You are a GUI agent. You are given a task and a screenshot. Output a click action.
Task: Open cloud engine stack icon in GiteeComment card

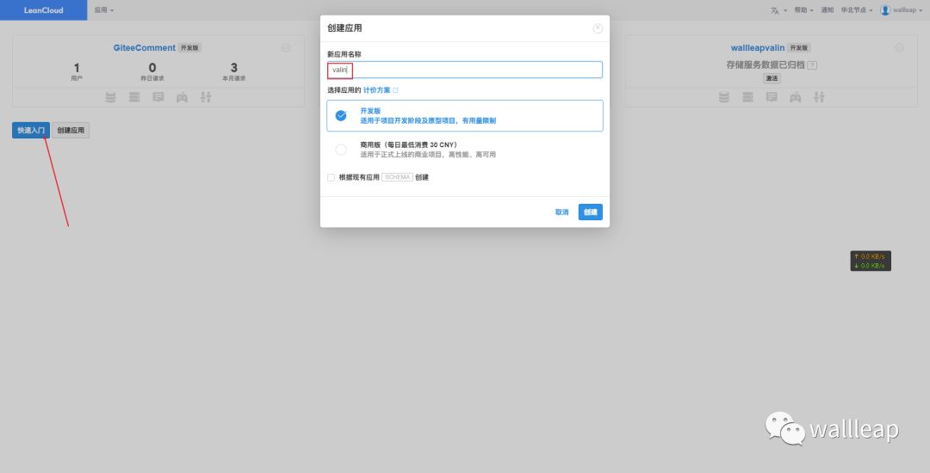[134, 97]
